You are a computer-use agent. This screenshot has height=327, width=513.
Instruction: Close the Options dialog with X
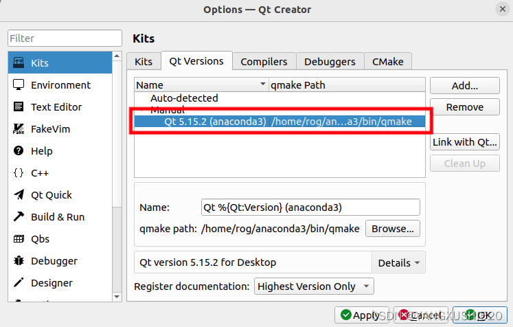click(503, 9)
